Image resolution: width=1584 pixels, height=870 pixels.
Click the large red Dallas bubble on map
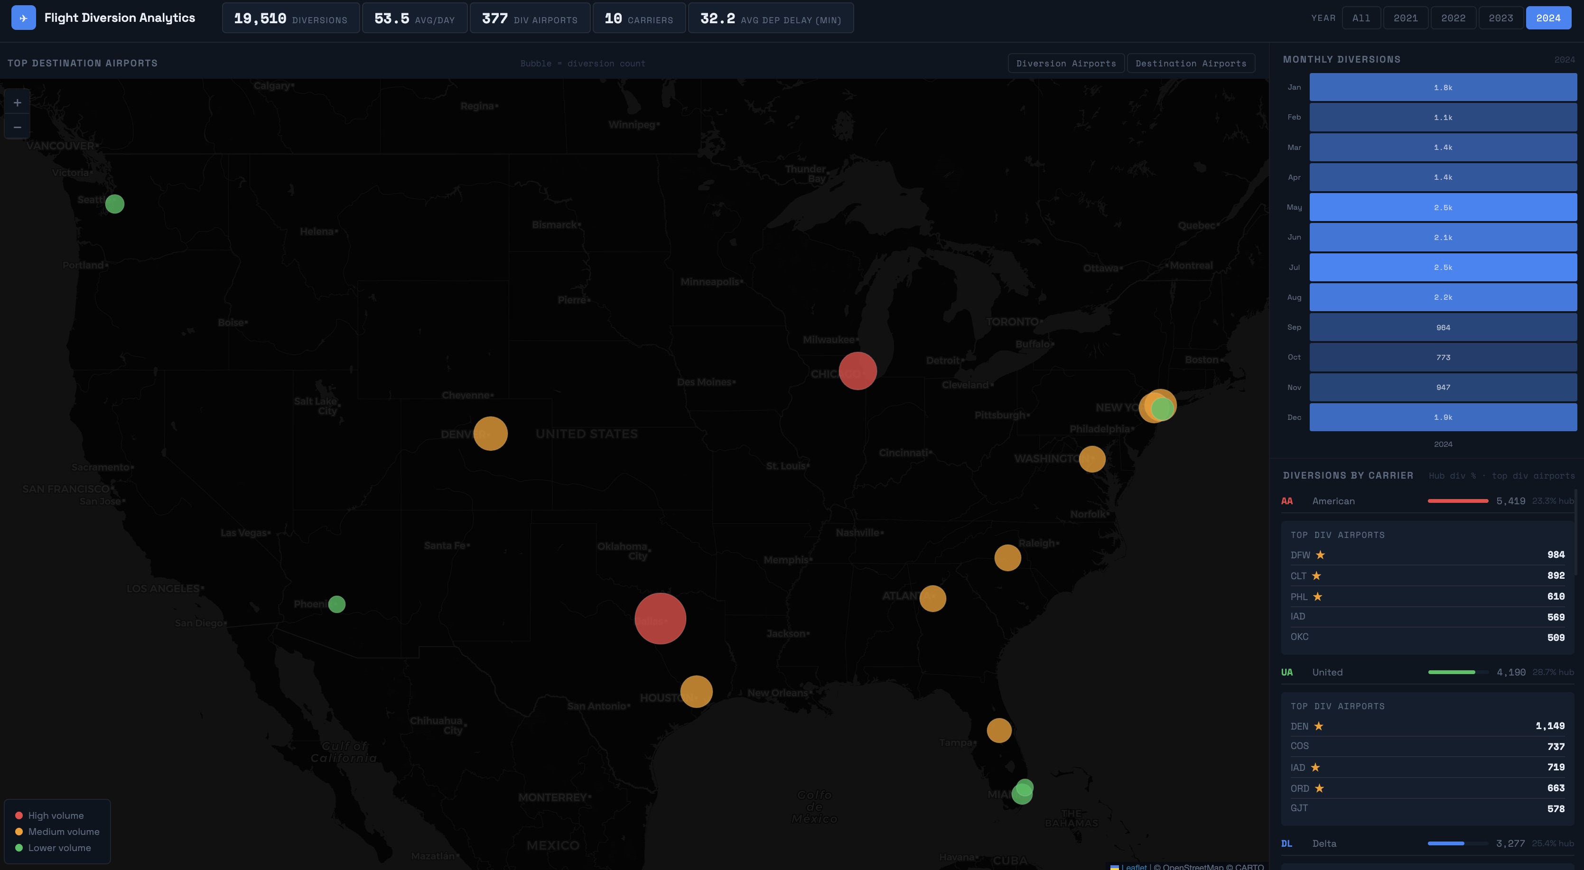click(660, 619)
